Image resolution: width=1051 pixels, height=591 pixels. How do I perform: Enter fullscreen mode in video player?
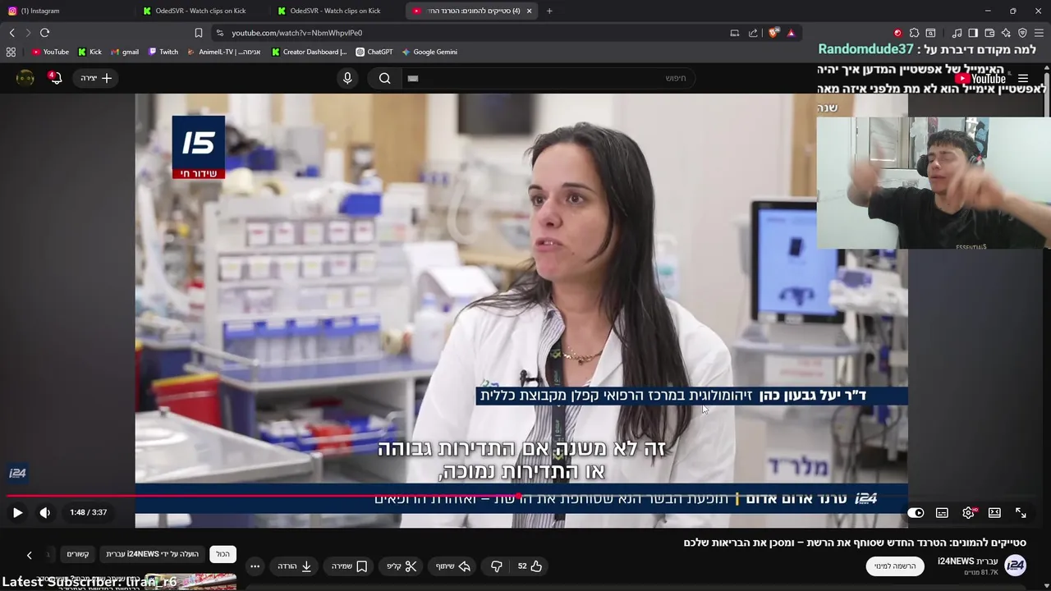tap(1021, 512)
